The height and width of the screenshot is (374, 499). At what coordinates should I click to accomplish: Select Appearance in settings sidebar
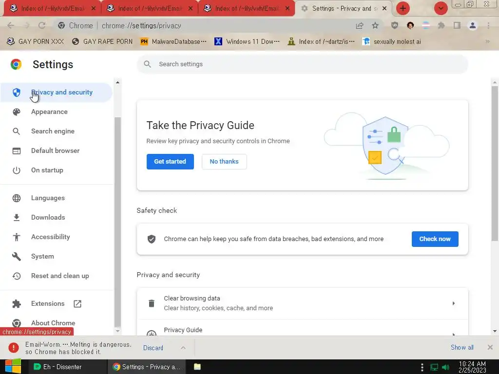coord(49,112)
